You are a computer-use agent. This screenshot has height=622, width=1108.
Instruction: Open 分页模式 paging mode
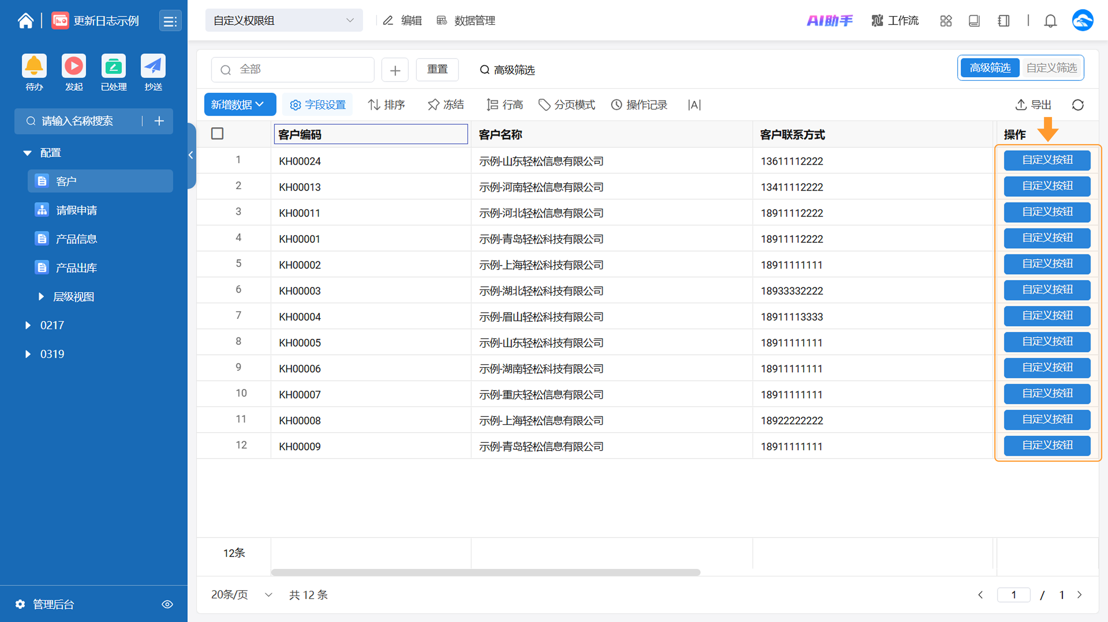(567, 105)
